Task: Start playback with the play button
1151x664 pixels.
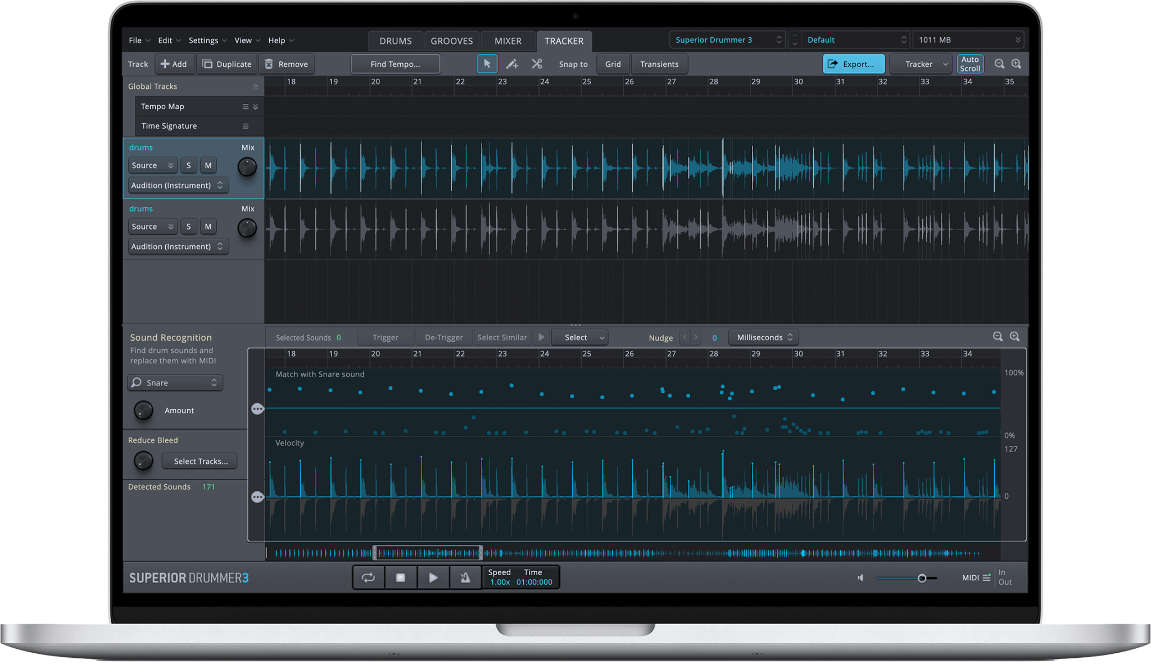Action: pos(433,577)
